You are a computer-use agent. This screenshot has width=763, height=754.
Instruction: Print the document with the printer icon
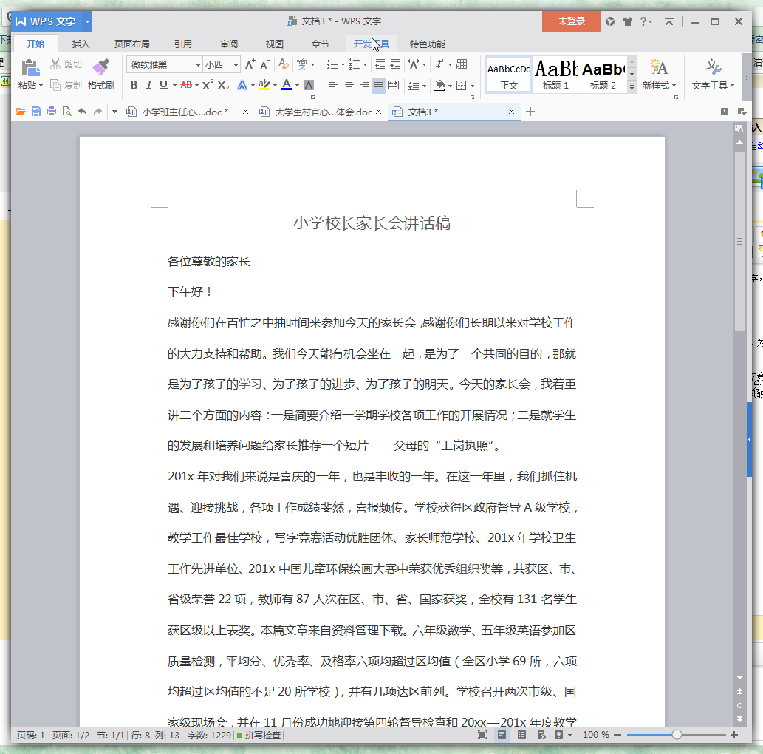click(51, 112)
